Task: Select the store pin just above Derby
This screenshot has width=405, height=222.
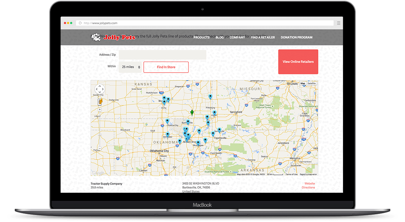Action: 164,102
